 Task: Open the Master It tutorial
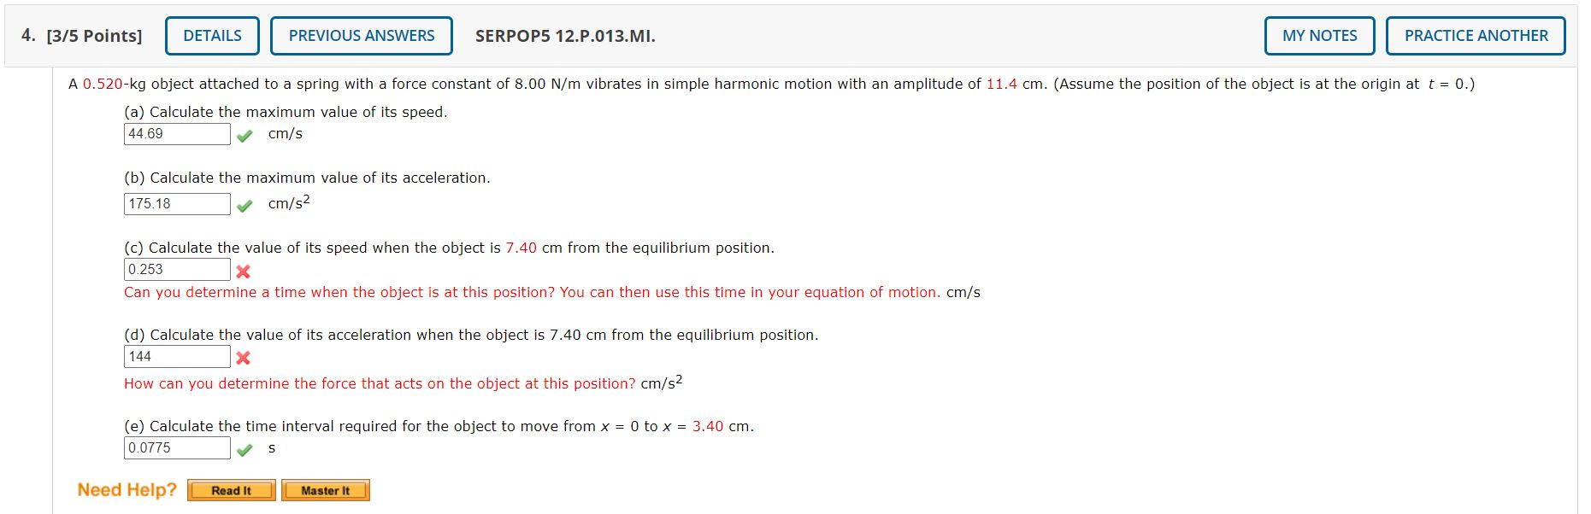click(326, 490)
